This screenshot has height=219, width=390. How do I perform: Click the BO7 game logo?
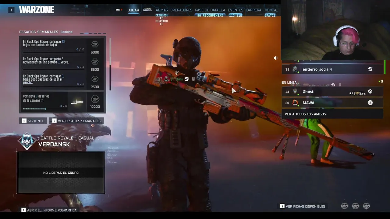[x=119, y=10]
